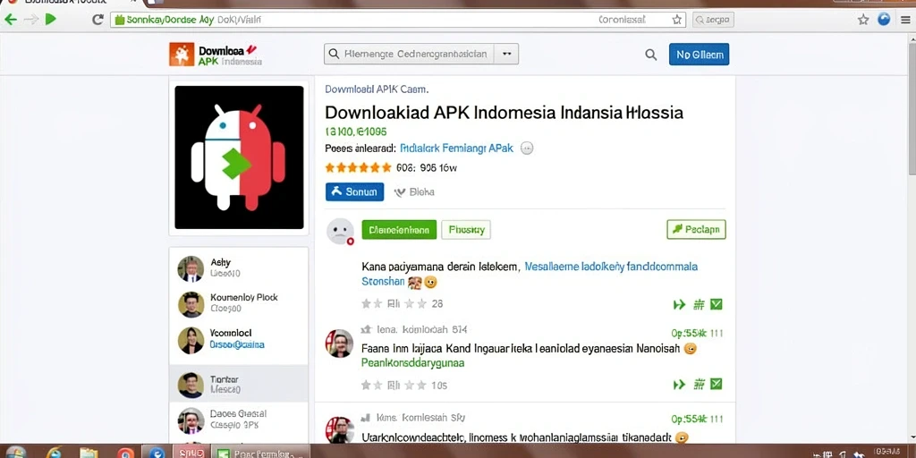
Task: Click the Sogpo browser search box
Action: point(713,20)
